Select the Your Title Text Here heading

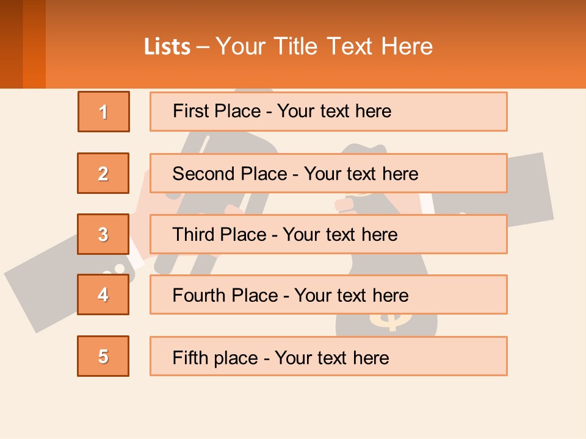coord(324,46)
